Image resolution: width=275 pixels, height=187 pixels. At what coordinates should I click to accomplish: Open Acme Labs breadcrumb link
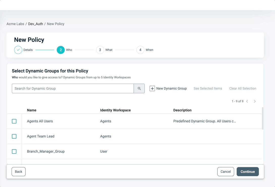pyautogui.click(x=15, y=24)
